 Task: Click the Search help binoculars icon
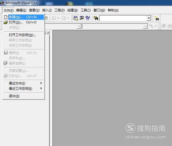157,18
